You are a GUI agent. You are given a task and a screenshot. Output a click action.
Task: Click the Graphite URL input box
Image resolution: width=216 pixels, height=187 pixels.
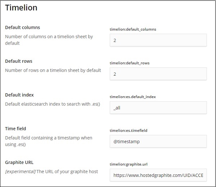click(158, 175)
